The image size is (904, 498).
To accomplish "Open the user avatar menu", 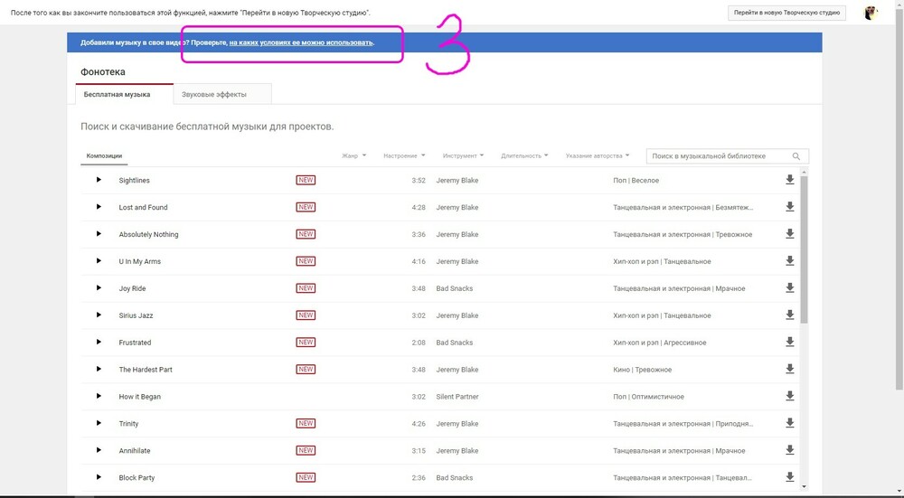I will click(871, 13).
